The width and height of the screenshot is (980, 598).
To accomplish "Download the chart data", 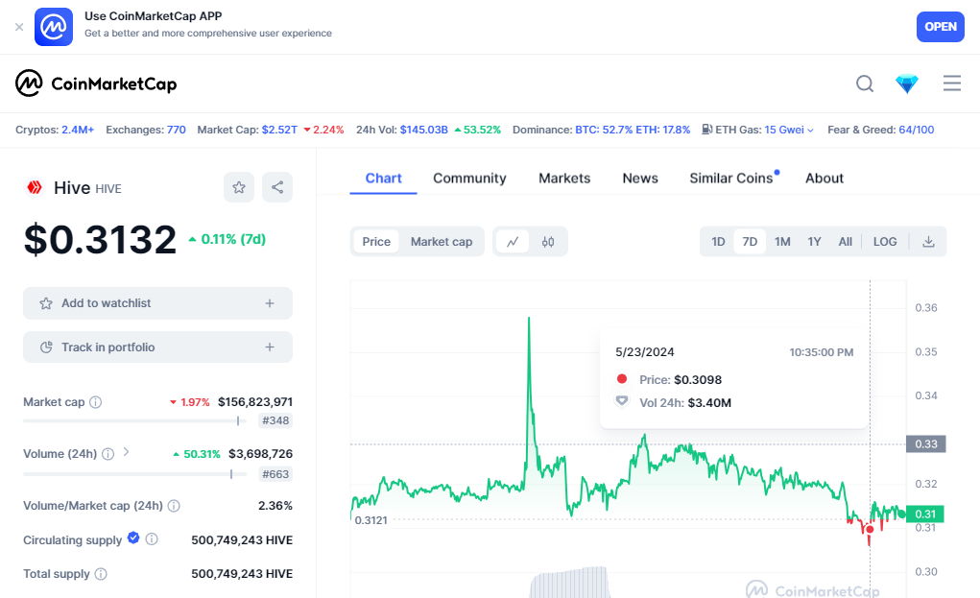I will (928, 242).
